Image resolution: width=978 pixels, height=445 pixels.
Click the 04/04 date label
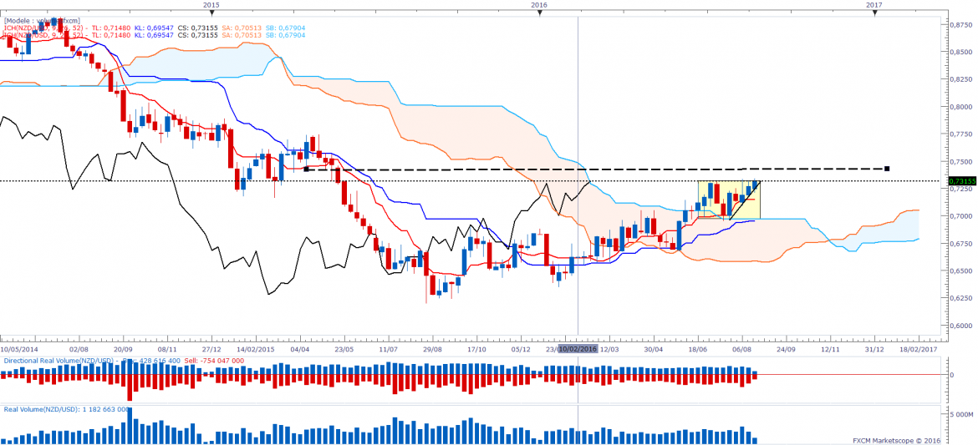pos(300,350)
